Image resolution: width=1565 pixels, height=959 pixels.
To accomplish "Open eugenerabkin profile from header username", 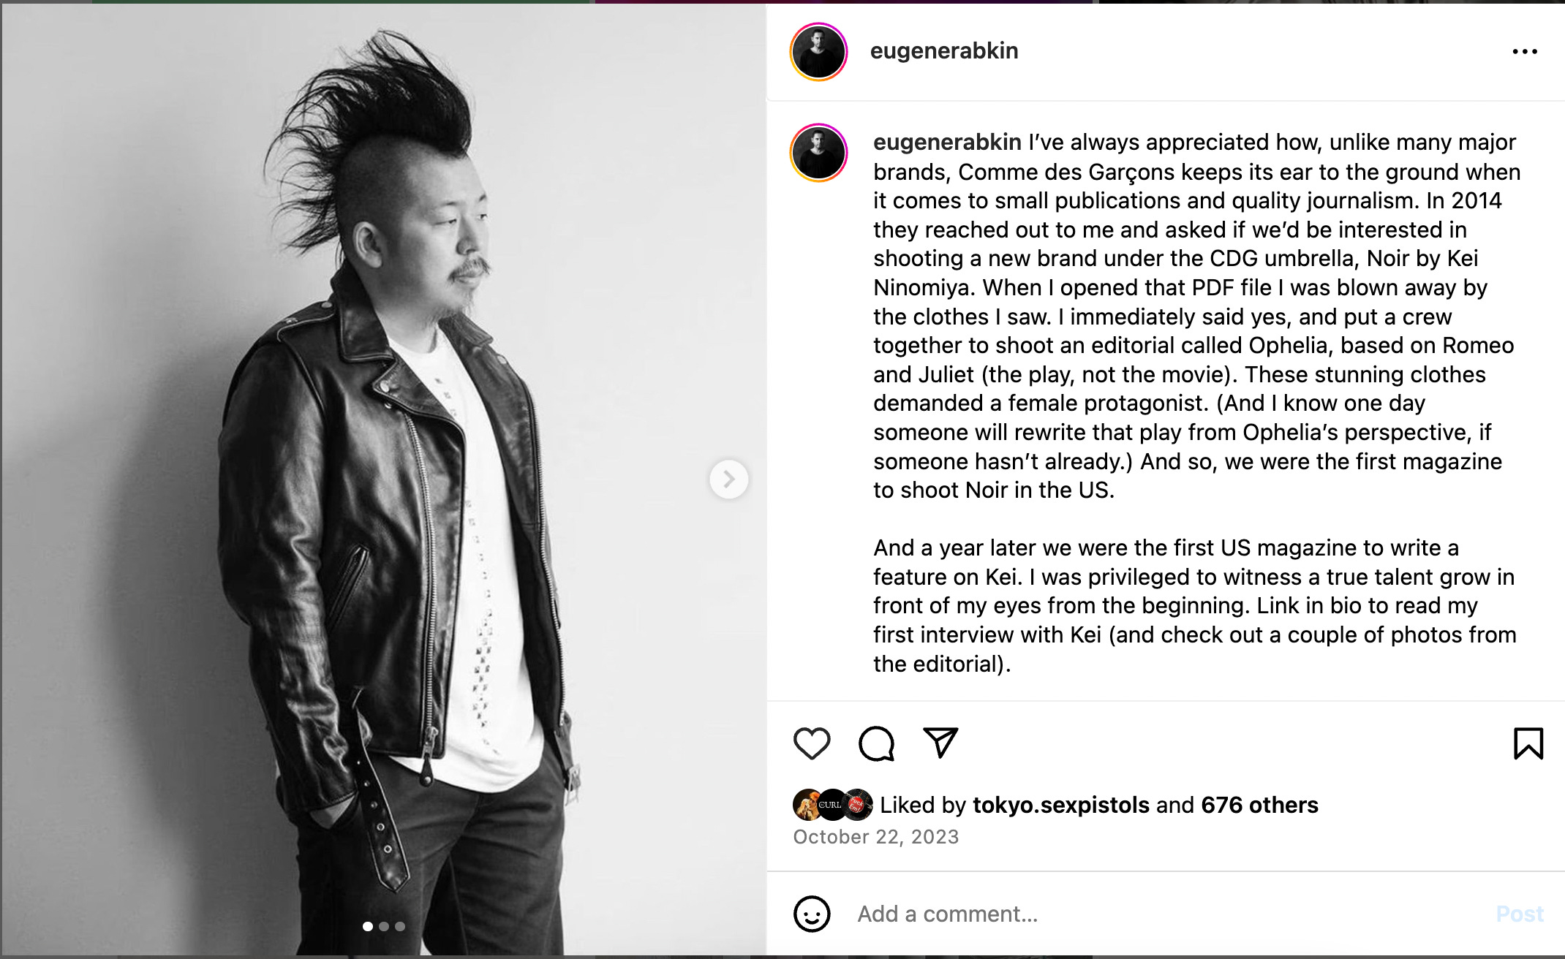I will click(944, 50).
